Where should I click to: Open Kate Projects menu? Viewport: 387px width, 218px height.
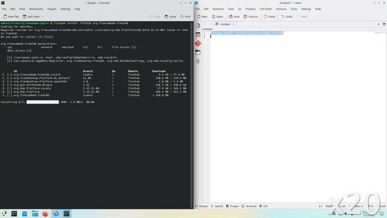tap(250, 9)
